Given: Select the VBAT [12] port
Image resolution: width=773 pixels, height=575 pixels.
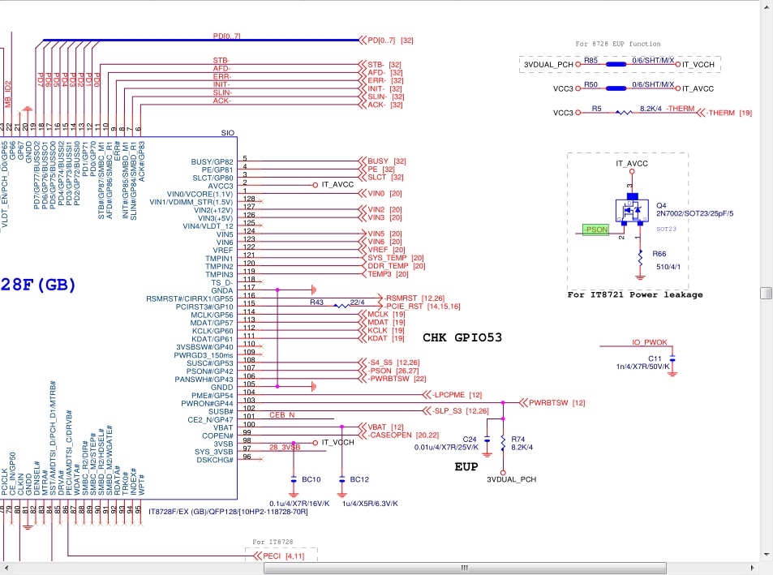Looking at the screenshot, I should [381, 427].
